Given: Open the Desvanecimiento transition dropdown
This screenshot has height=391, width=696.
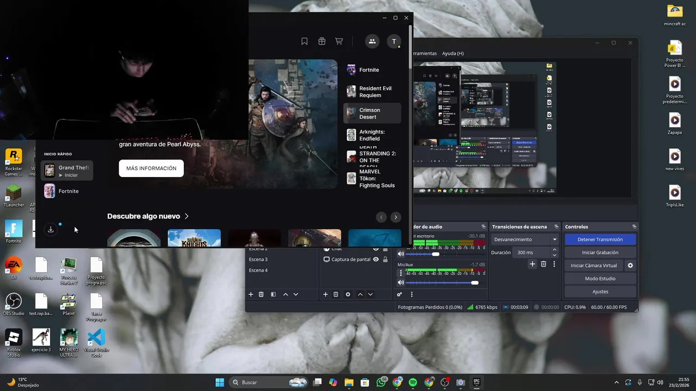Looking at the screenshot, I should 525,239.
